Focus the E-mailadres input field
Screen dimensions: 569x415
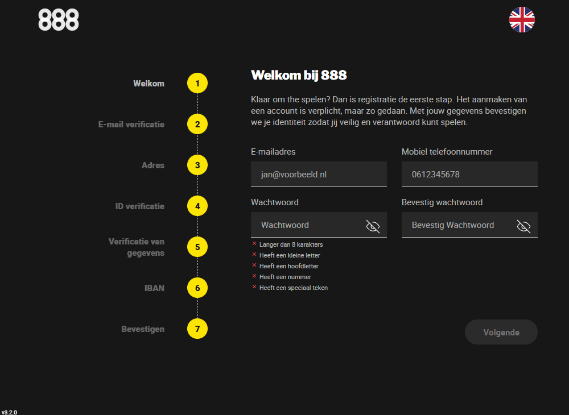pyautogui.click(x=319, y=175)
